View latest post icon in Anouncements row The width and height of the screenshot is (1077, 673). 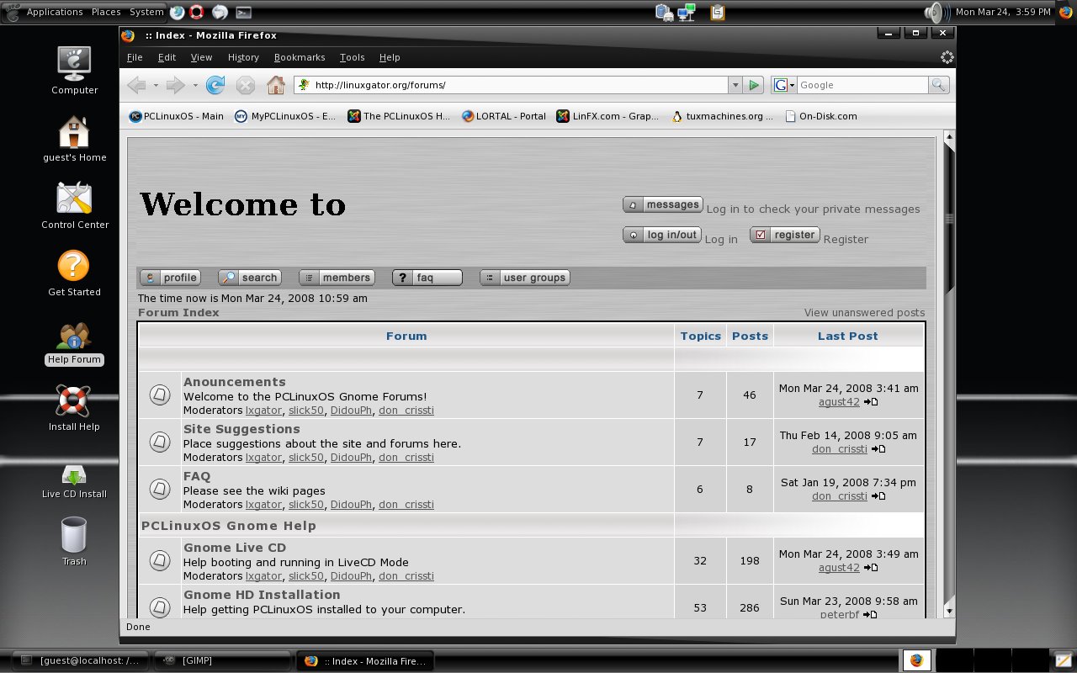871,402
